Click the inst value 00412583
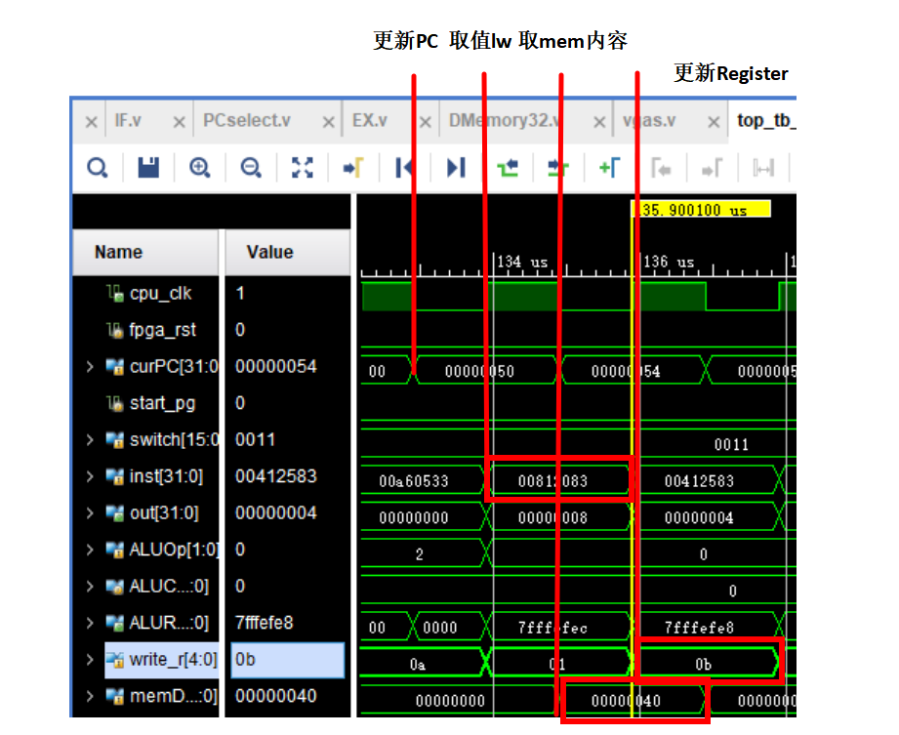The width and height of the screenshot is (899, 735). click(x=276, y=476)
